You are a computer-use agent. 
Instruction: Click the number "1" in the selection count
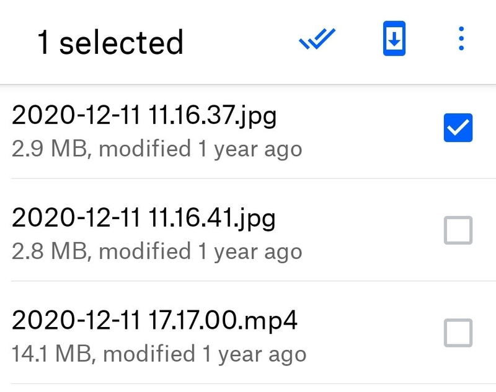coord(43,42)
